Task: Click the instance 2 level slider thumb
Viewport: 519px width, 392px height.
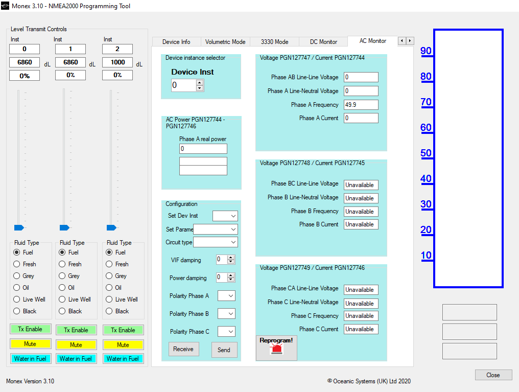Action: tap(111, 227)
